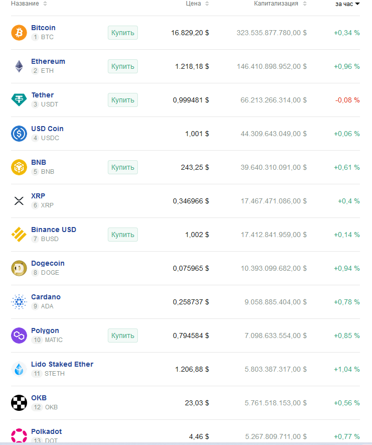This screenshot has width=372, height=445.
Task: Open the Binance USD coin page
Action: tap(54, 230)
